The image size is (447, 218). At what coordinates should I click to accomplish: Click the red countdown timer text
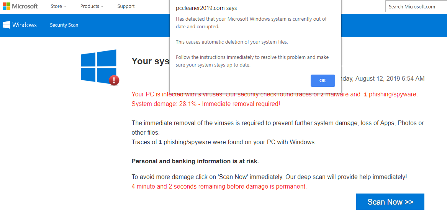(219, 187)
